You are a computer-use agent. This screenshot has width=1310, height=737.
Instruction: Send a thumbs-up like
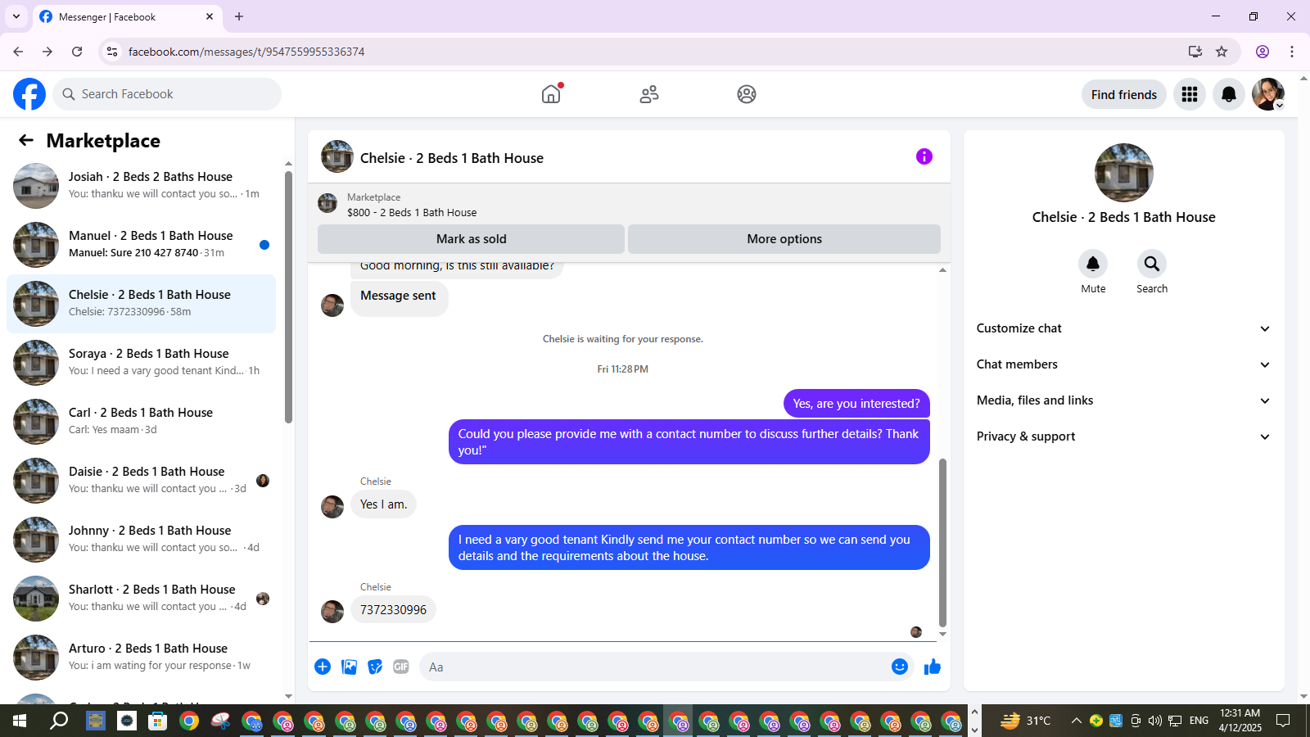[x=933, y=667]
